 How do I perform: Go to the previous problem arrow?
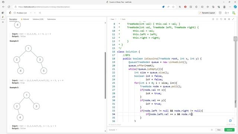31,13
